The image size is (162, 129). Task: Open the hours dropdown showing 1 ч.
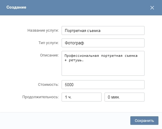tap(81, 97)
